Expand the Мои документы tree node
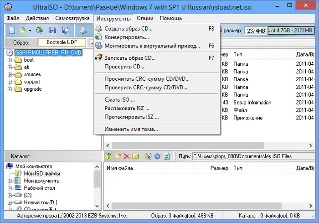Image resolution: width=319 pixels, height=223 pixels. coord(10,181)
